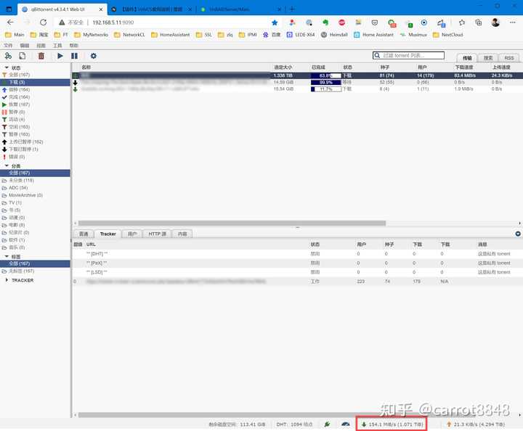The image size is (523, 431).
Task: Select the TV (1) category
Action: pyautogui.click(x=35, y=202)
